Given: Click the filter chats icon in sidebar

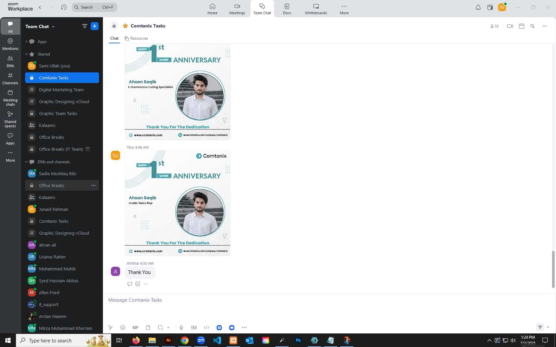Looking at the screenshot, I should pos(85,26).
